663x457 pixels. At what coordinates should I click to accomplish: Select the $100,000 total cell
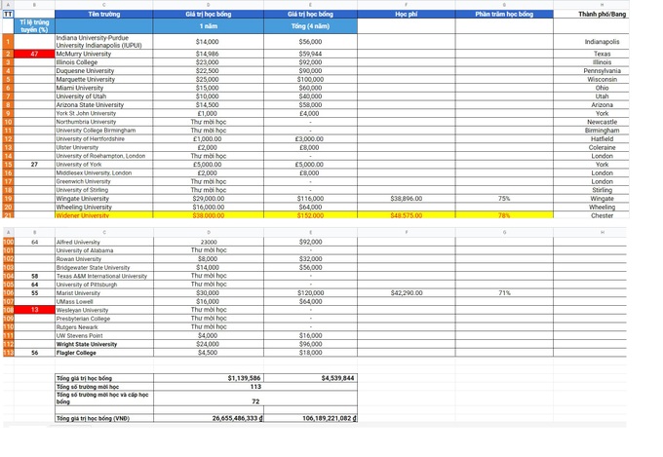[310, 79]
